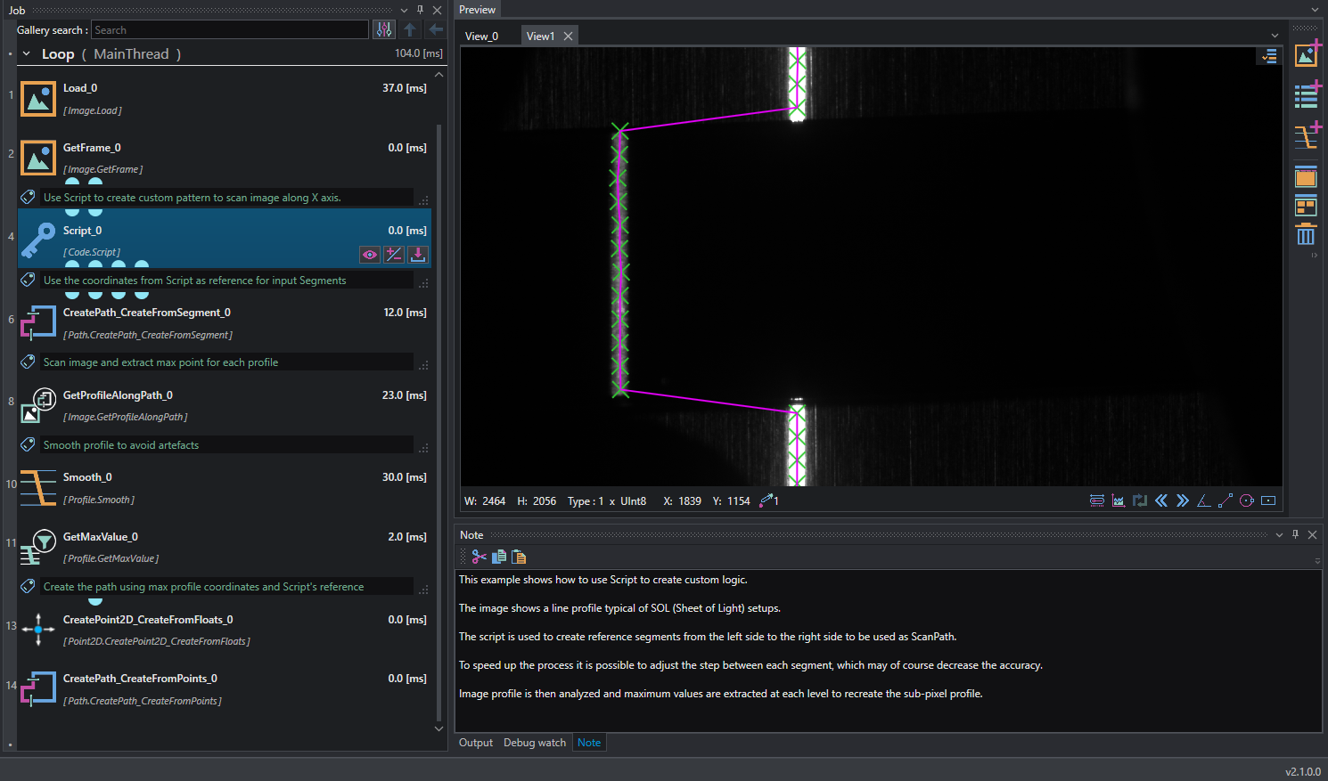The image size is (1328, 781).
Task: Open the Note panel options dropdown
Action: 1279,535
